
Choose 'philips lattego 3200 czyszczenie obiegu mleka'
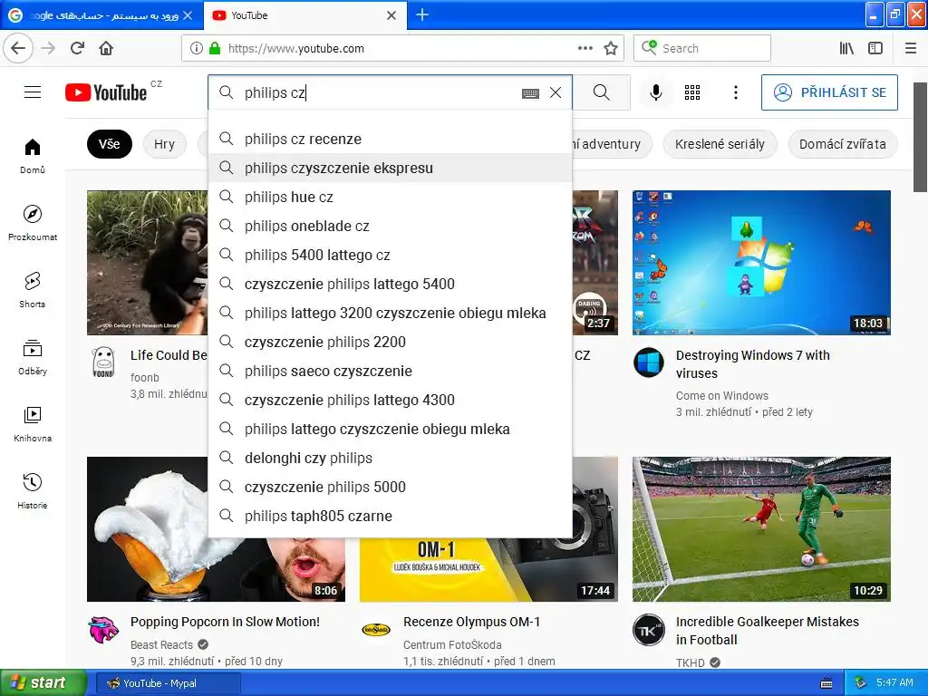[391, 313]
